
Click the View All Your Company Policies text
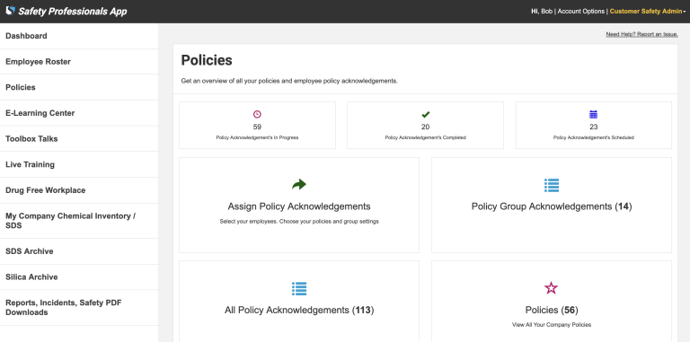pos(552,325)
